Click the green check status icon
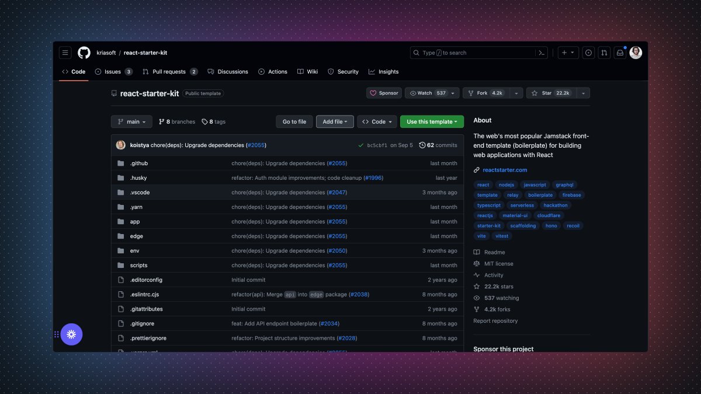 click(x=361, y=145)
